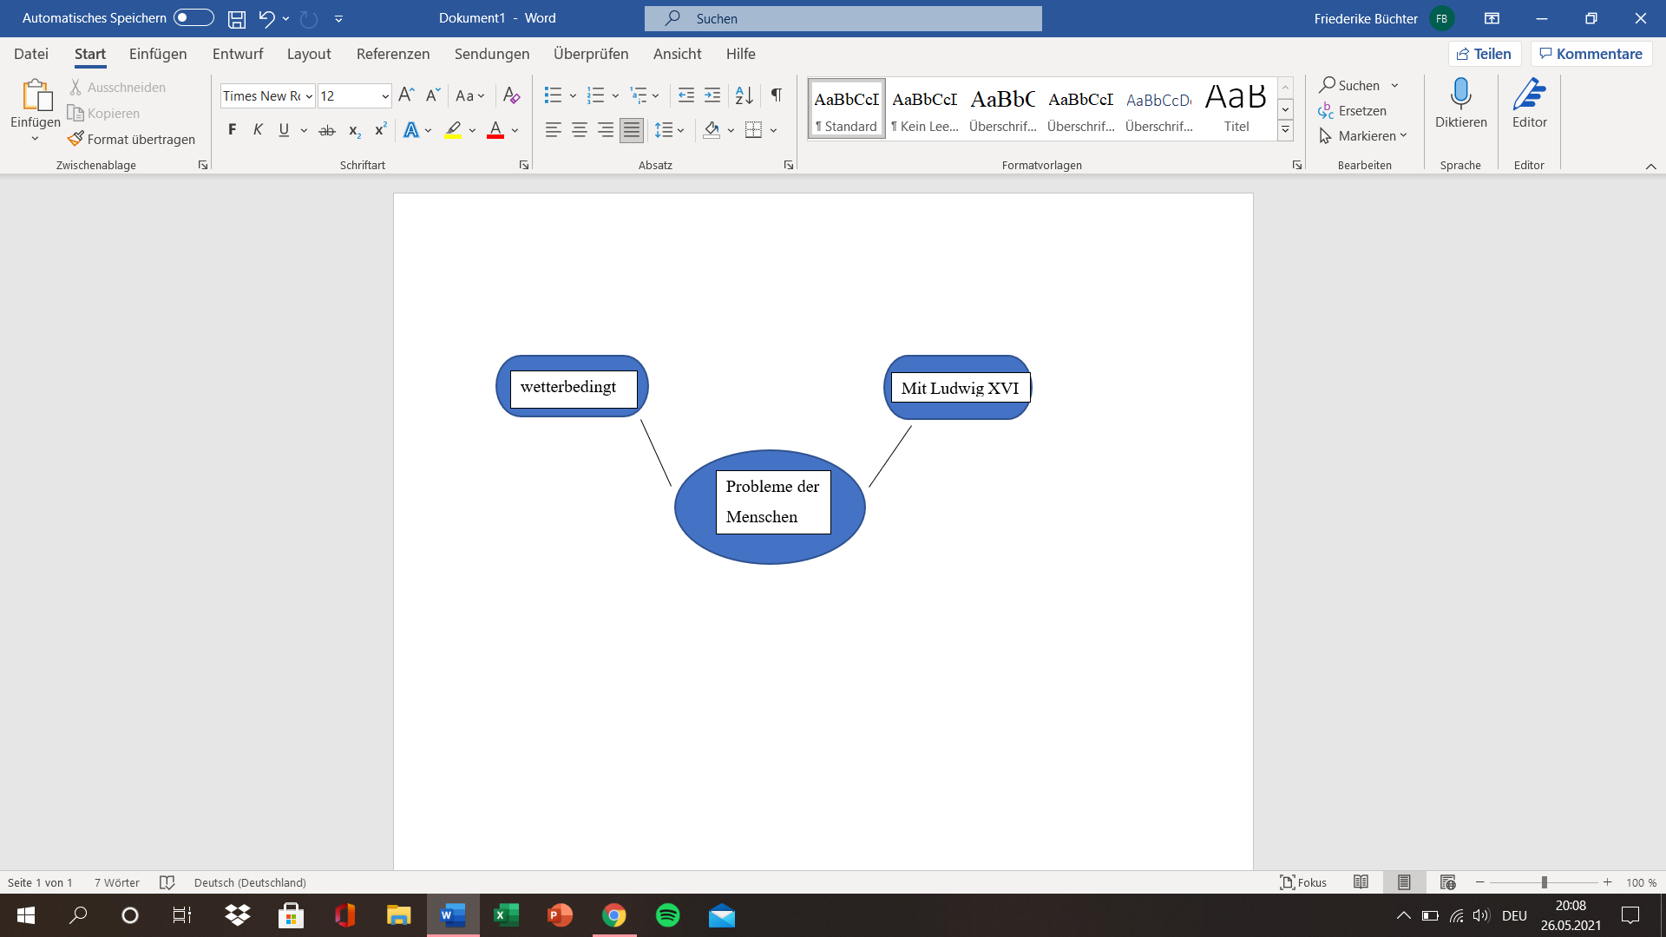Open the borders dropdown arrow
Image resolution: width=1666 pixels, height=937 pixels.
click(x=773, y=130)
